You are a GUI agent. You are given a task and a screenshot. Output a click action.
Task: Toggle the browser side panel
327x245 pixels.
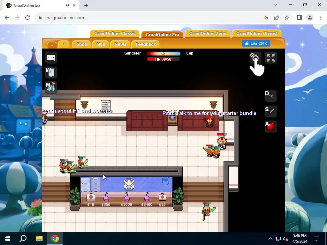[x=300, y=18]
